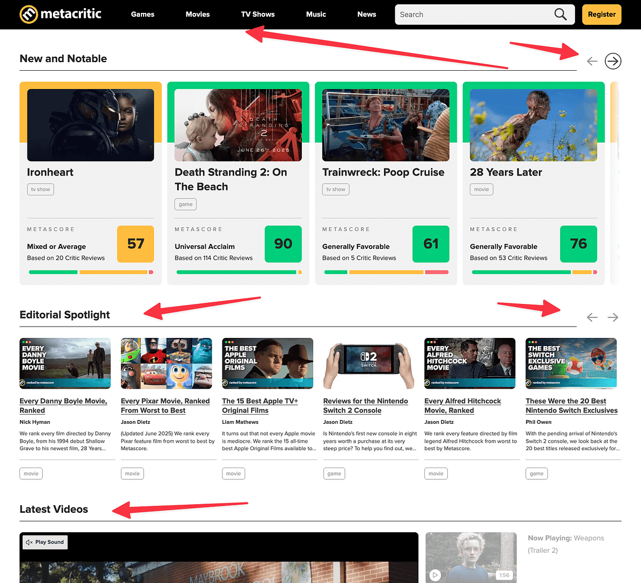Click the Register button
Screen dimensions: 641x583
[602, 14]
